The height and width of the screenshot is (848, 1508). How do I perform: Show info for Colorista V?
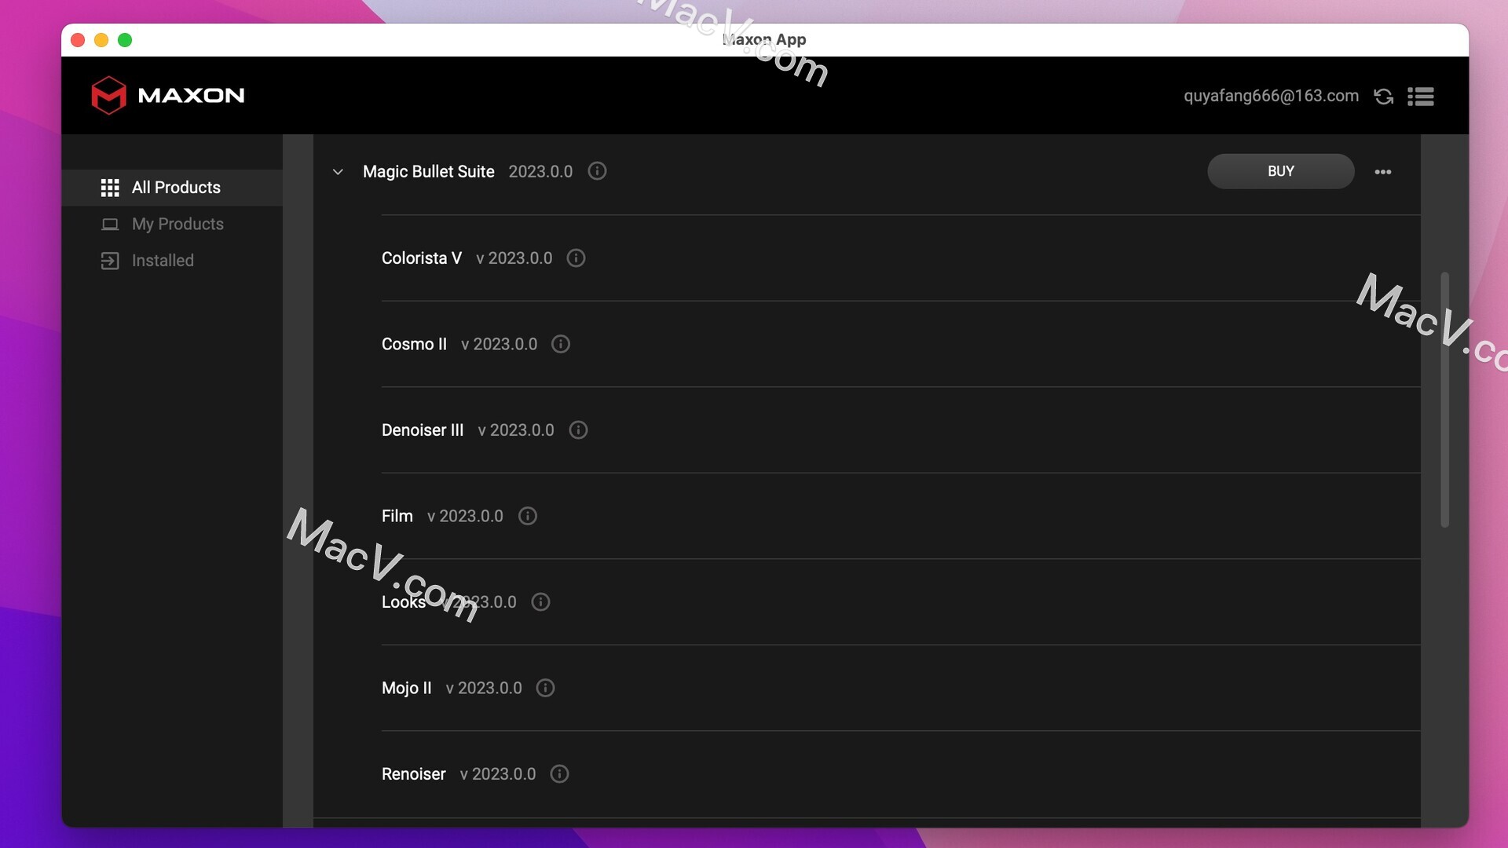pyautogui.click(x=576, y=258)
